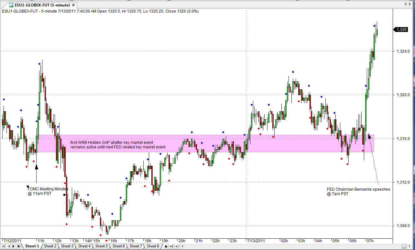This screenshot has width=415, height=250.
Task: Toggle the padlock lock icon beside Sheet 8
Action: [166, 246]
